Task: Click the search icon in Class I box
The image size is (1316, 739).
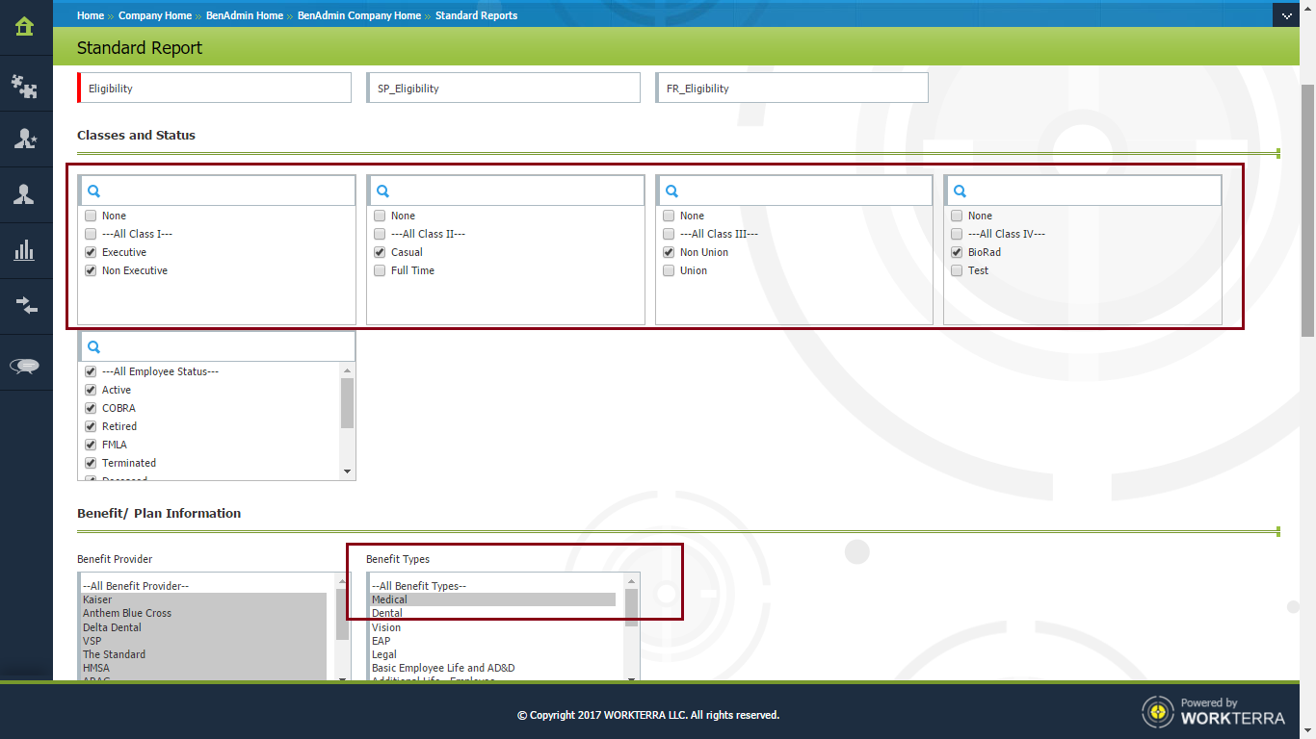Action: (x=94, y=191)
